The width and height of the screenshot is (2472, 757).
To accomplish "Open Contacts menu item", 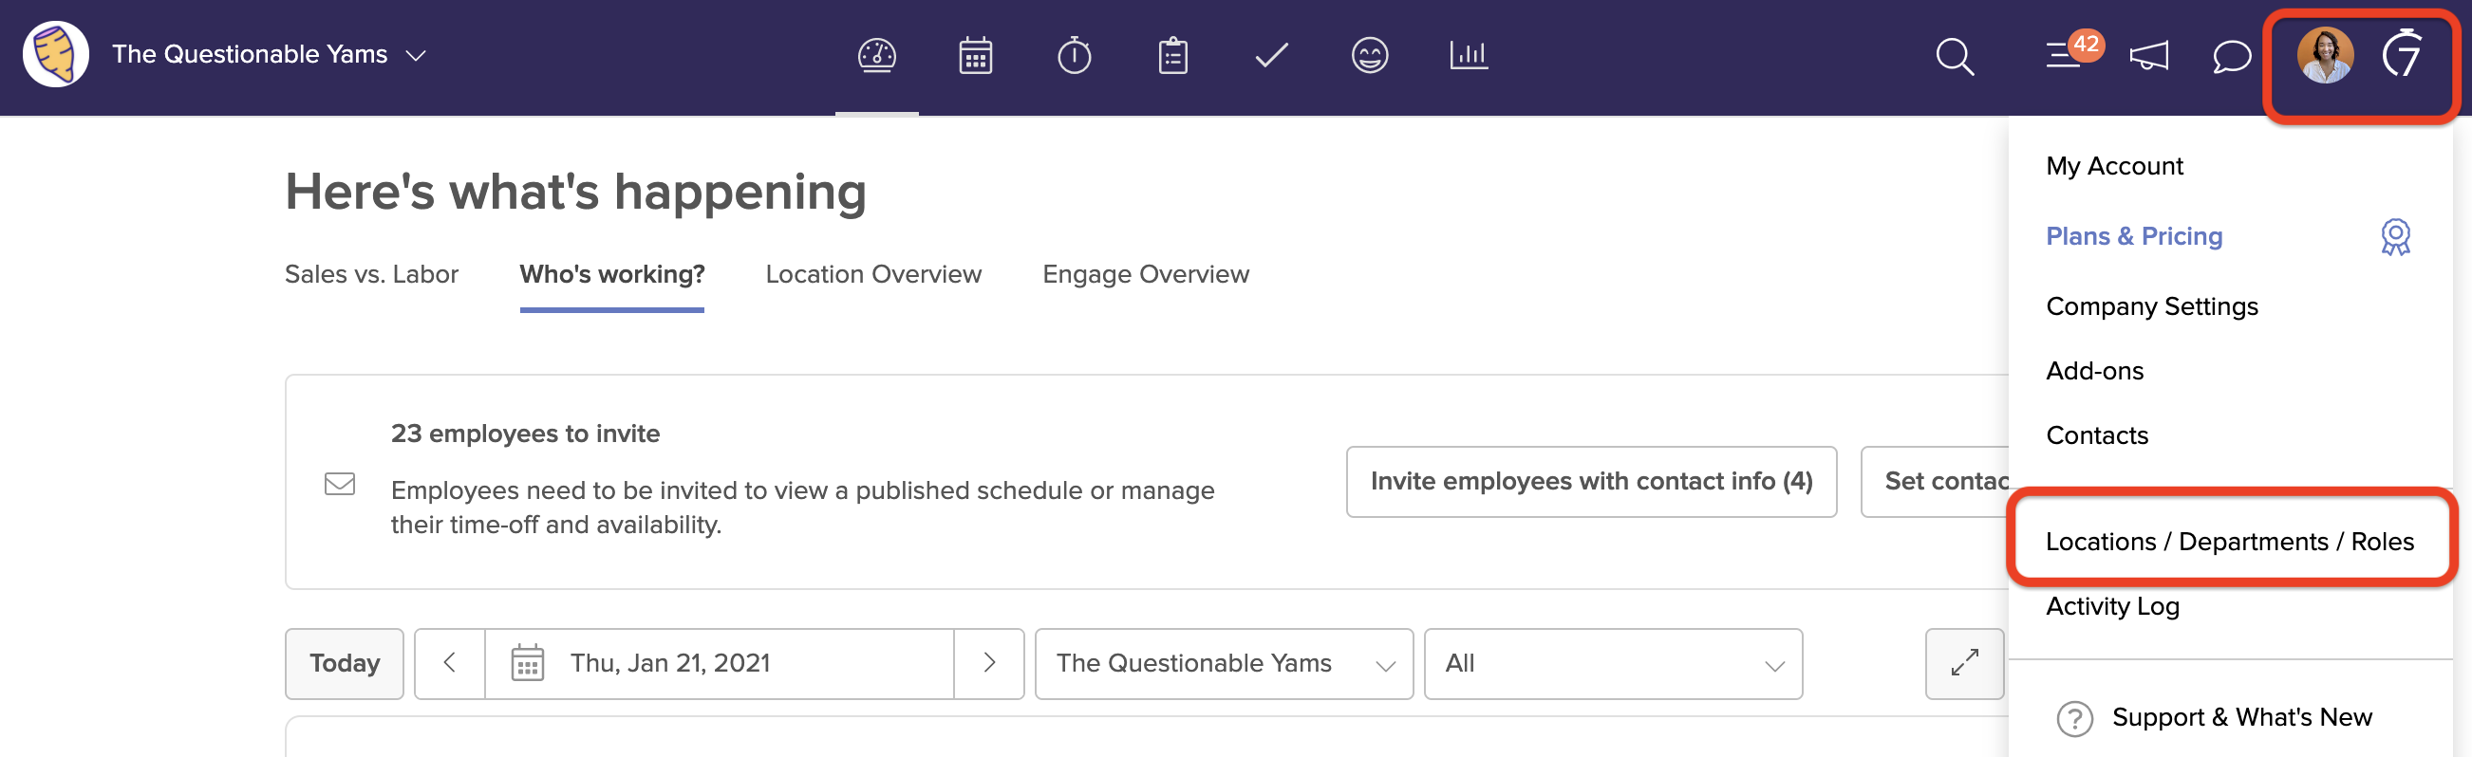I will 2097,434.
